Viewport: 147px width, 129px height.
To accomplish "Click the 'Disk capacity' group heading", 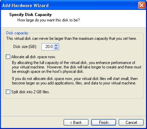I will pyautogui.click(x=17, y=33).
